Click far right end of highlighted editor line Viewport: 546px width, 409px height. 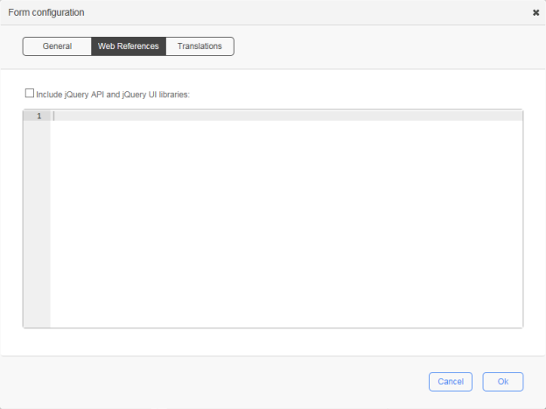516,116
